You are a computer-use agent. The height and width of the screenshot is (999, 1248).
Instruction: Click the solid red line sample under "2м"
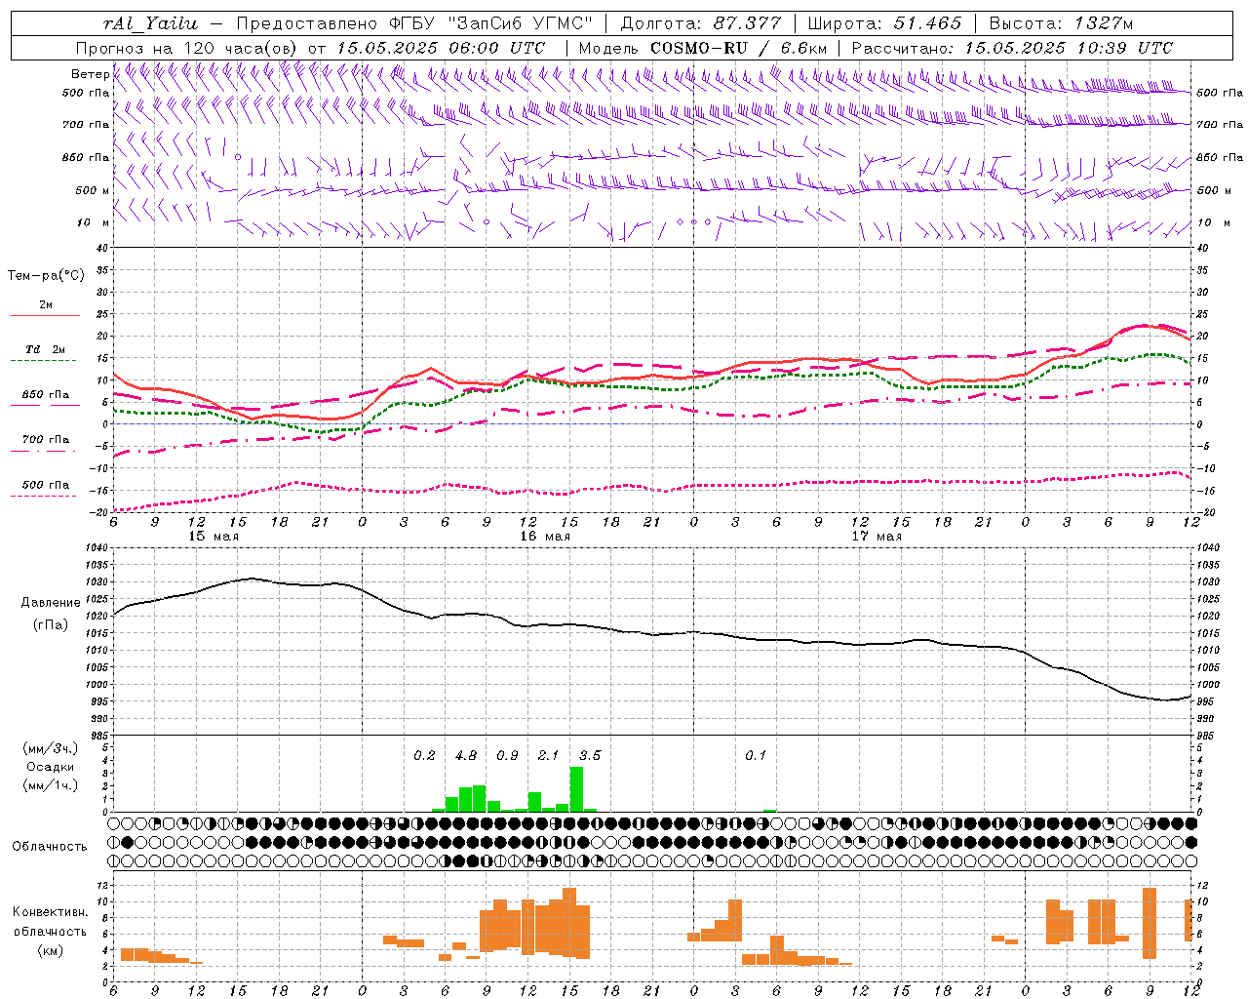[45, 316]
